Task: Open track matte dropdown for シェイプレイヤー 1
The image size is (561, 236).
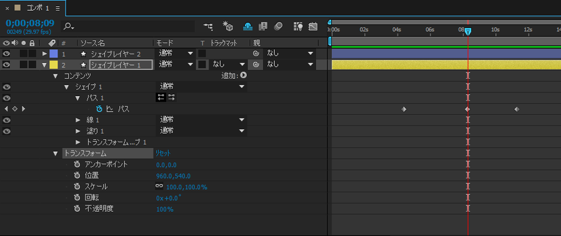Action: [x=228, y=65]
